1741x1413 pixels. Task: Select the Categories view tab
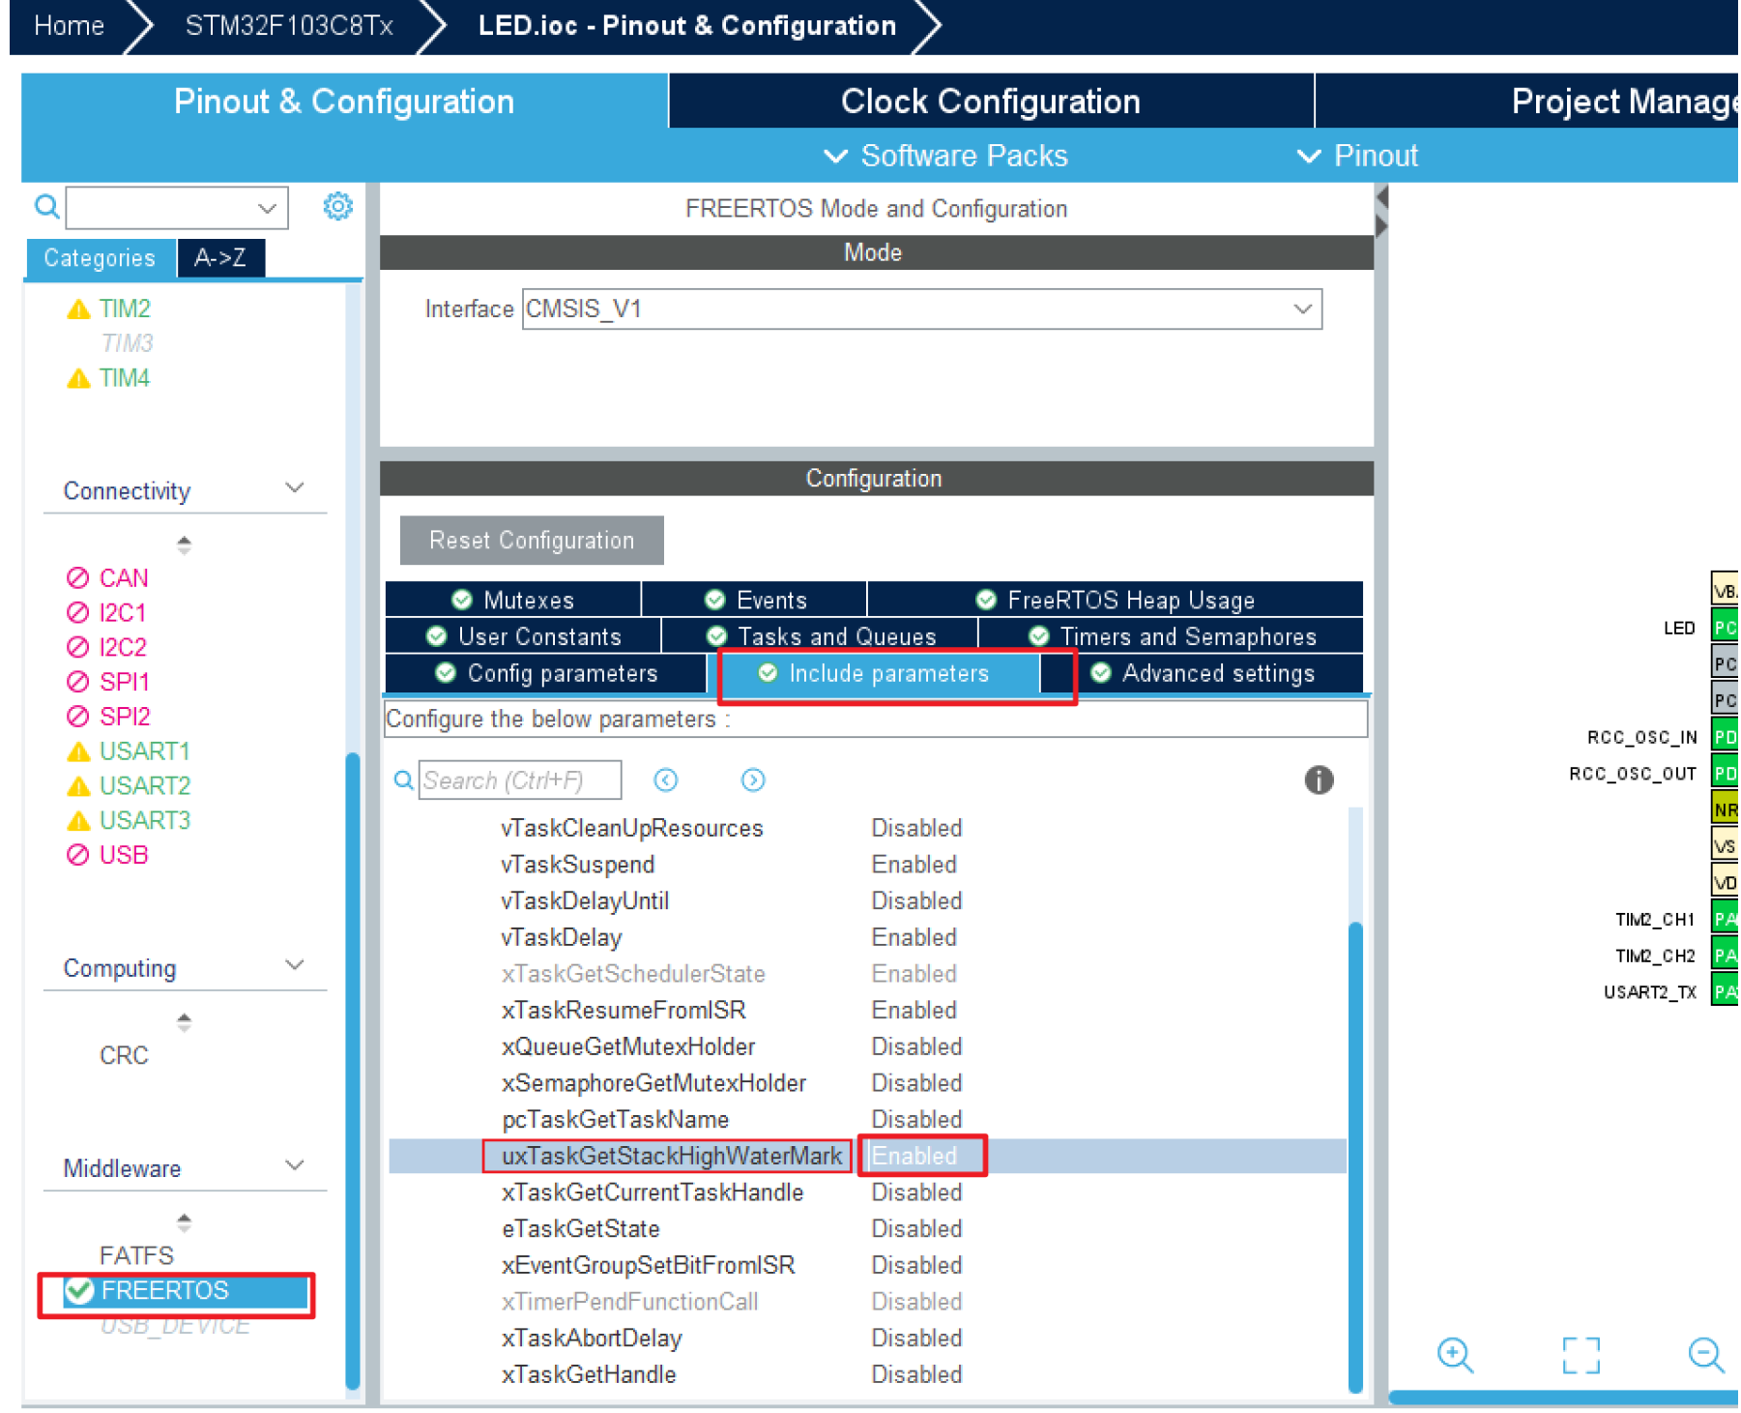click(x=100, y=258)
